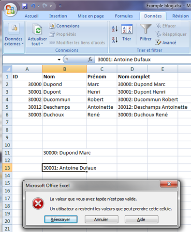This screenshot has height=232, width=191.
Task: Open the Mise en page tab
Action: [x=91, y=16]
